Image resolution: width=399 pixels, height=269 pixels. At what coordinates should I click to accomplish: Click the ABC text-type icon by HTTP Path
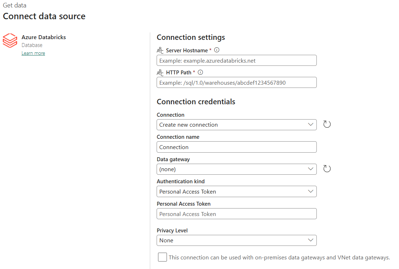pyautogui.click(x=160, y=73)
